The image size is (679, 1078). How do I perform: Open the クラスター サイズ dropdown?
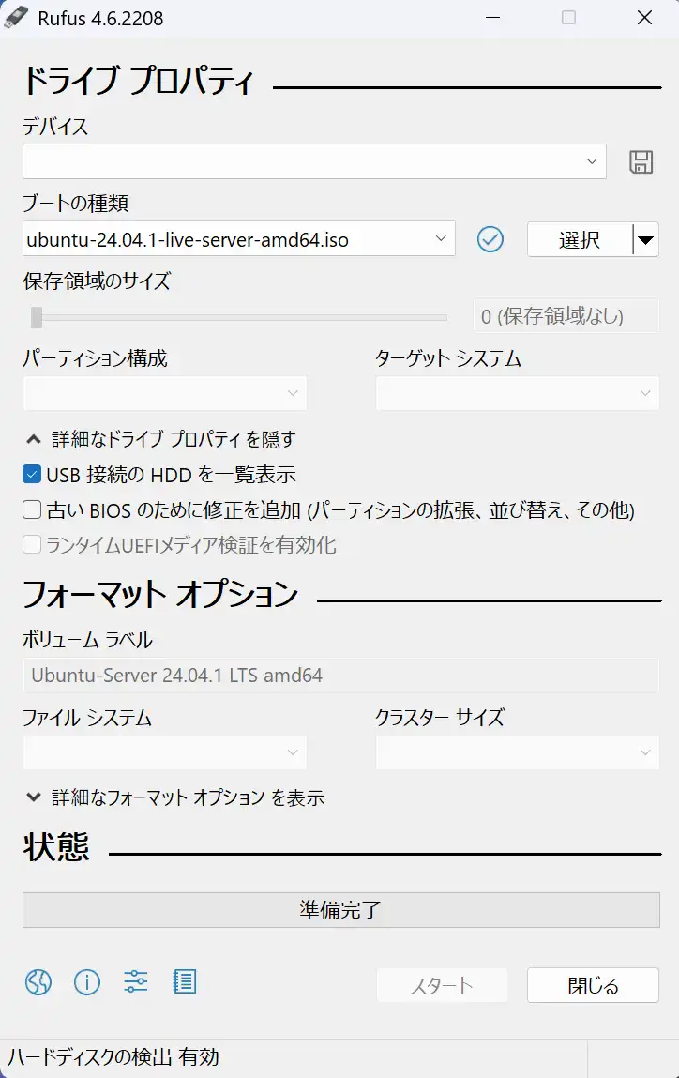click(518, 752)
